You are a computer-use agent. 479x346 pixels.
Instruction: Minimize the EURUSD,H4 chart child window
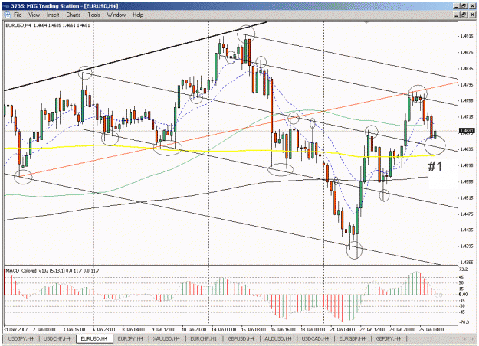tap(457, 15)
